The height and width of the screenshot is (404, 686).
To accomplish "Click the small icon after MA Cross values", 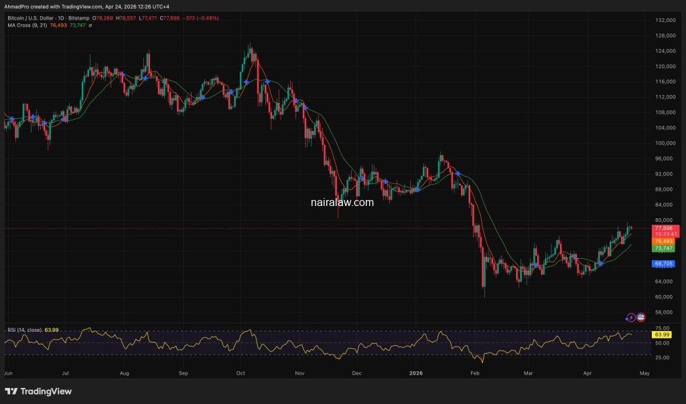I will click(90, 25).
